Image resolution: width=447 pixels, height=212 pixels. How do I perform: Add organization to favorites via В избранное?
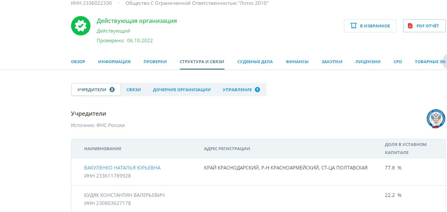click(370, 26)
